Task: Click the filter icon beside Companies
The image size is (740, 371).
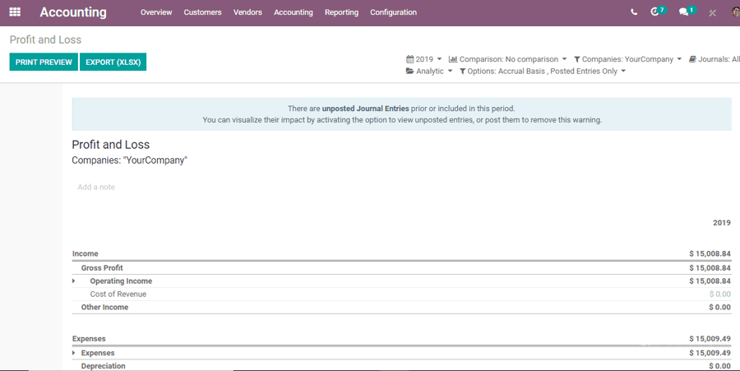Action: tap(576, 59)
